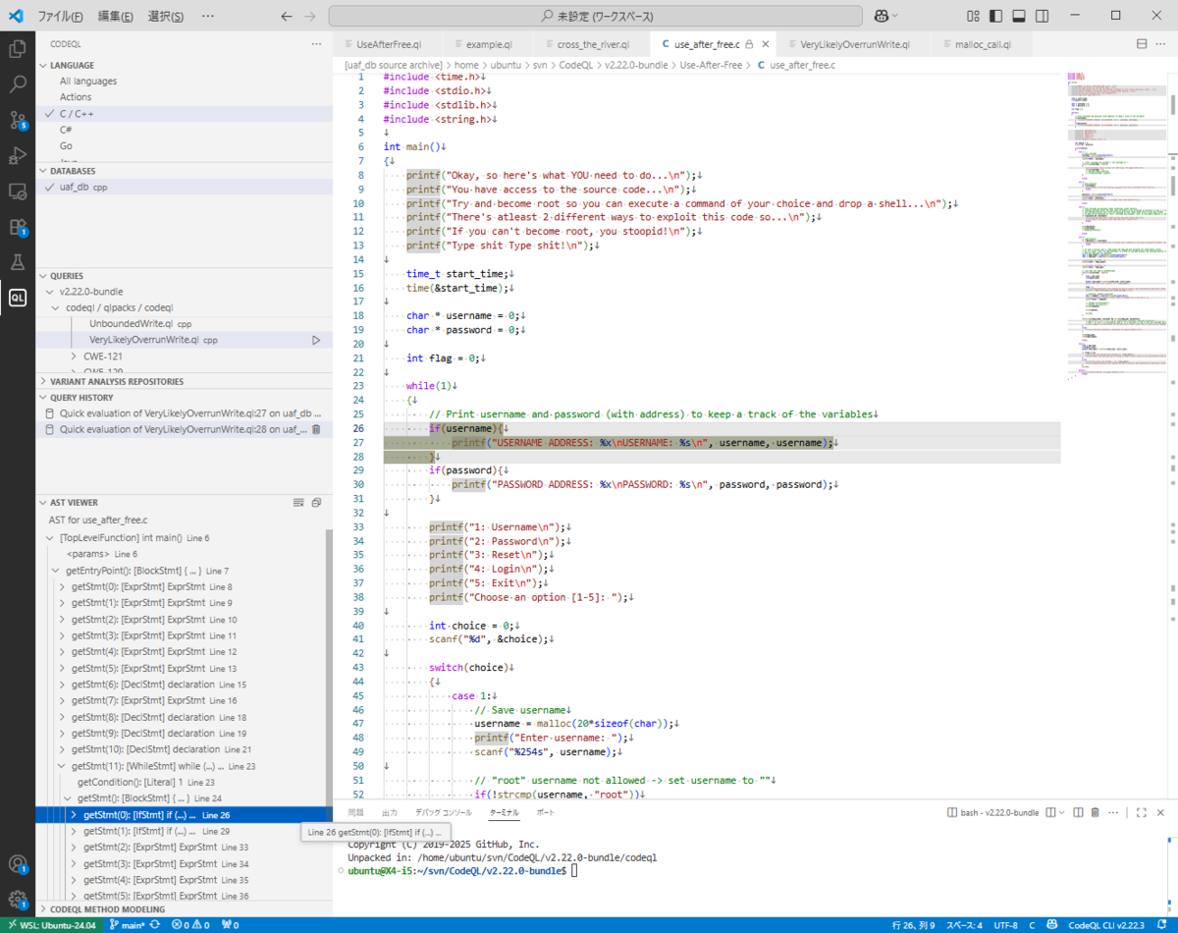Go back in navigation history
The height and width of the screenshot is (933, 1178).
287,16
